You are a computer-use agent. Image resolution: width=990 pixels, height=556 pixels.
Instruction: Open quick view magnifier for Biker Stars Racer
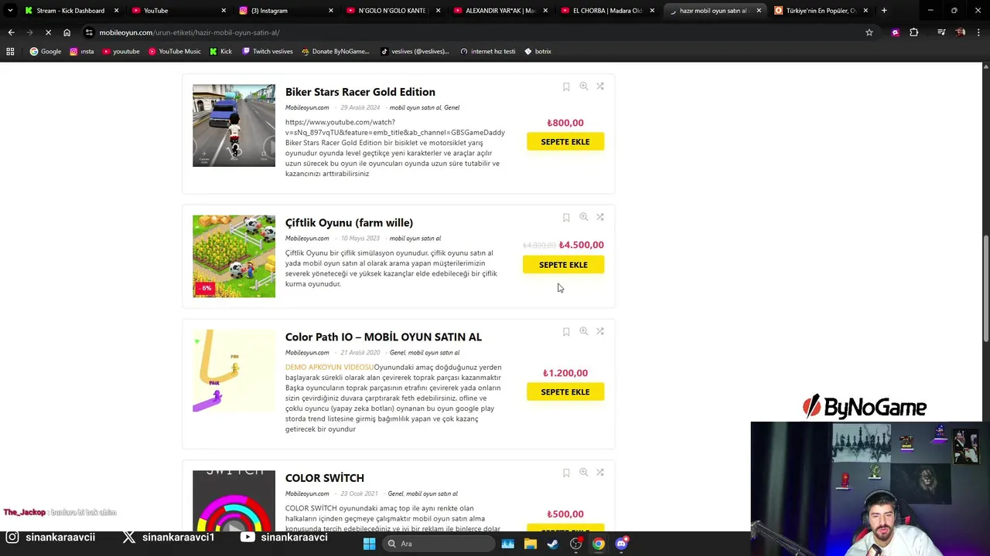click(584, 86)
